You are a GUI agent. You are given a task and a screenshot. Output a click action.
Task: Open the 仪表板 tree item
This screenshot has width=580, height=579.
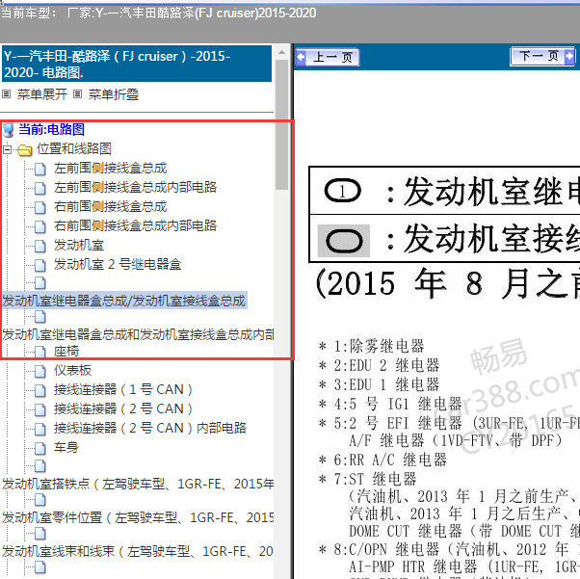pyautogui.click(x=72, y=370)
